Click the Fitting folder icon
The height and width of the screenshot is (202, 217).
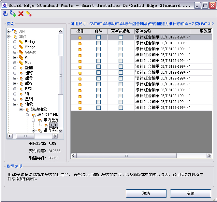[21, 42]
